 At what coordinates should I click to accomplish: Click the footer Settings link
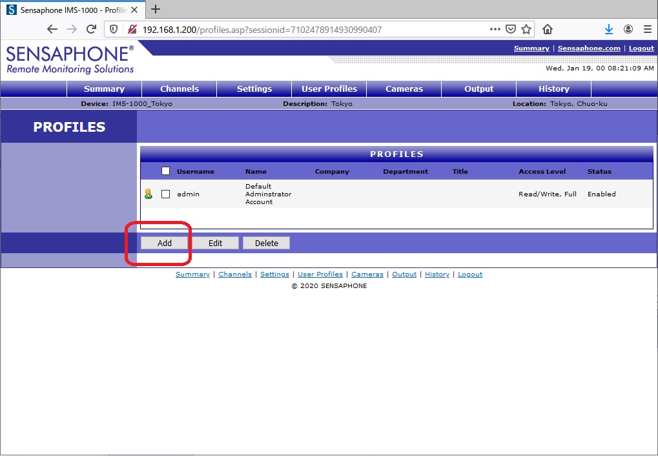pos(274,275)
